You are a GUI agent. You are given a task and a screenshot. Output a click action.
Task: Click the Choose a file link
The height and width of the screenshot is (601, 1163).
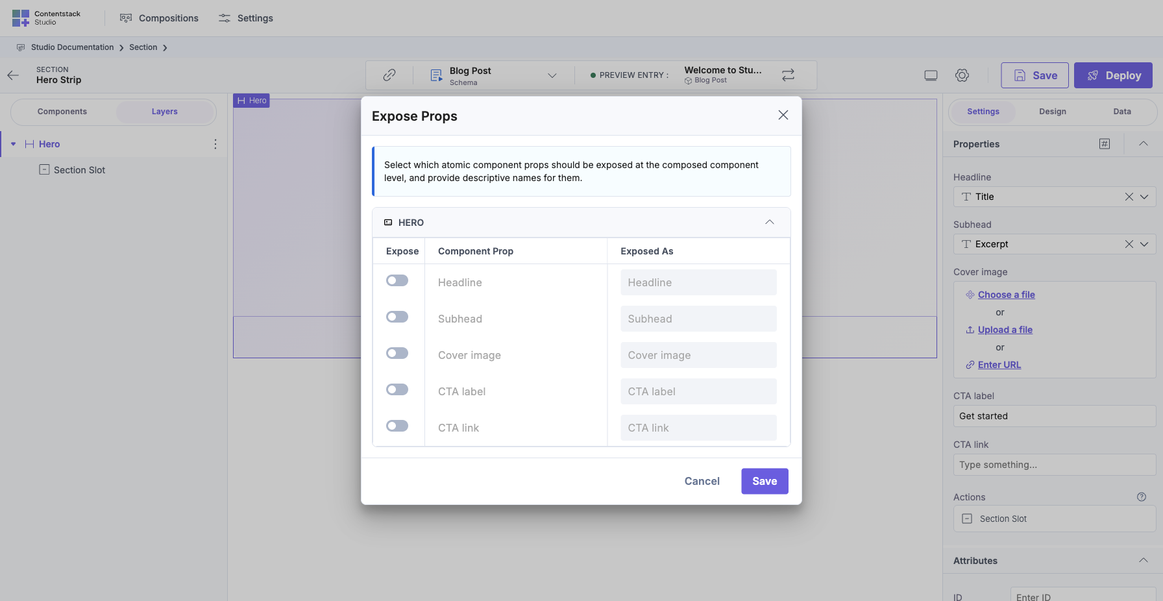[1007, 295]
